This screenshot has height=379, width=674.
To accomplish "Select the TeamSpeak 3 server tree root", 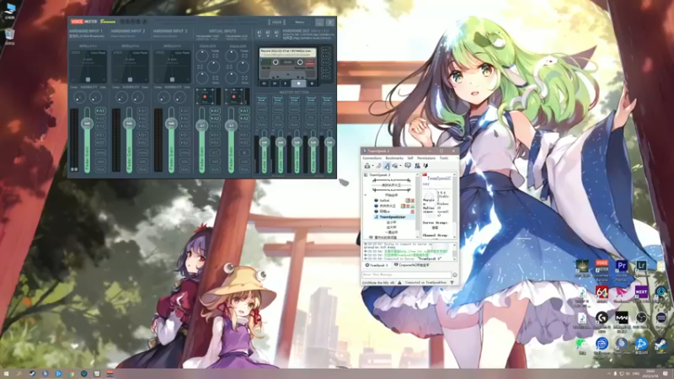I will click(x=380, y=175).
